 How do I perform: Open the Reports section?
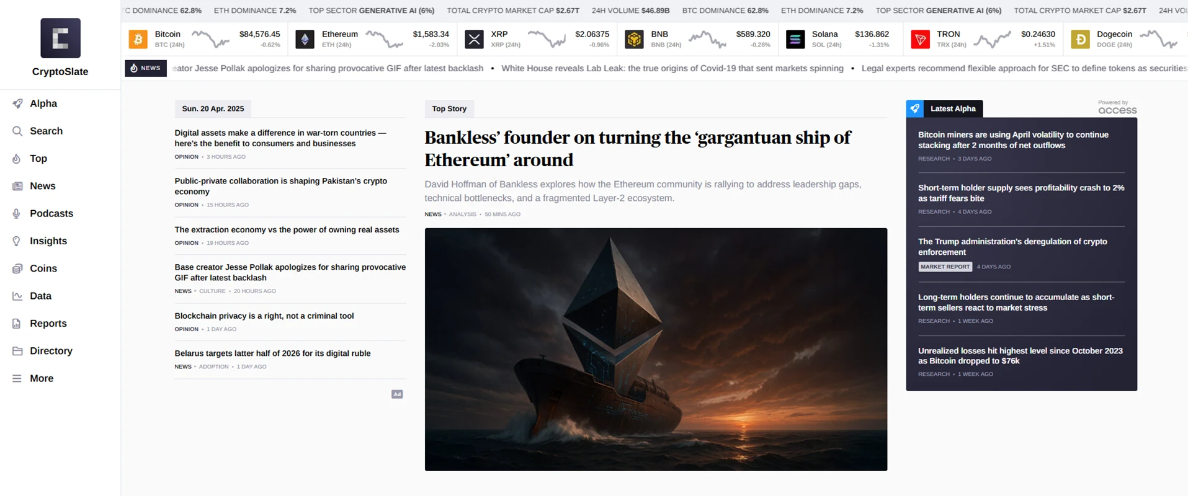coord(48,324)
